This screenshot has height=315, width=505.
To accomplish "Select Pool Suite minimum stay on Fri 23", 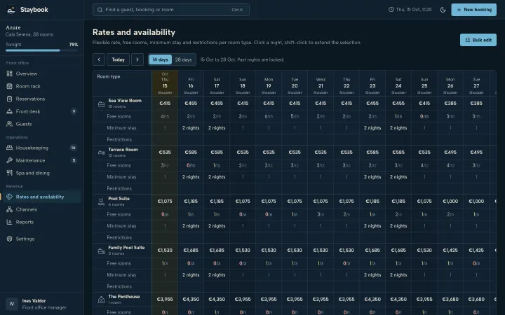I will [x=372, y=226].
